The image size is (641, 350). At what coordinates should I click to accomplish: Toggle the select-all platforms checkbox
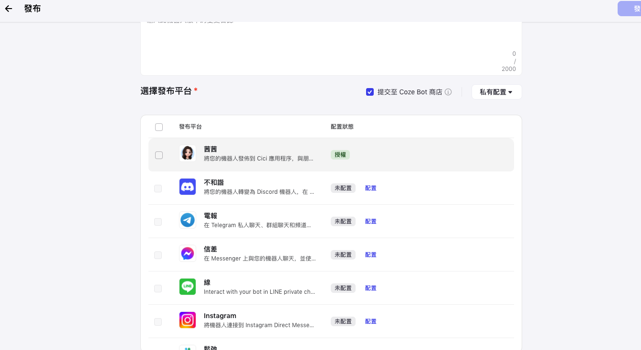pyautogui.click(x=159, y=127)
